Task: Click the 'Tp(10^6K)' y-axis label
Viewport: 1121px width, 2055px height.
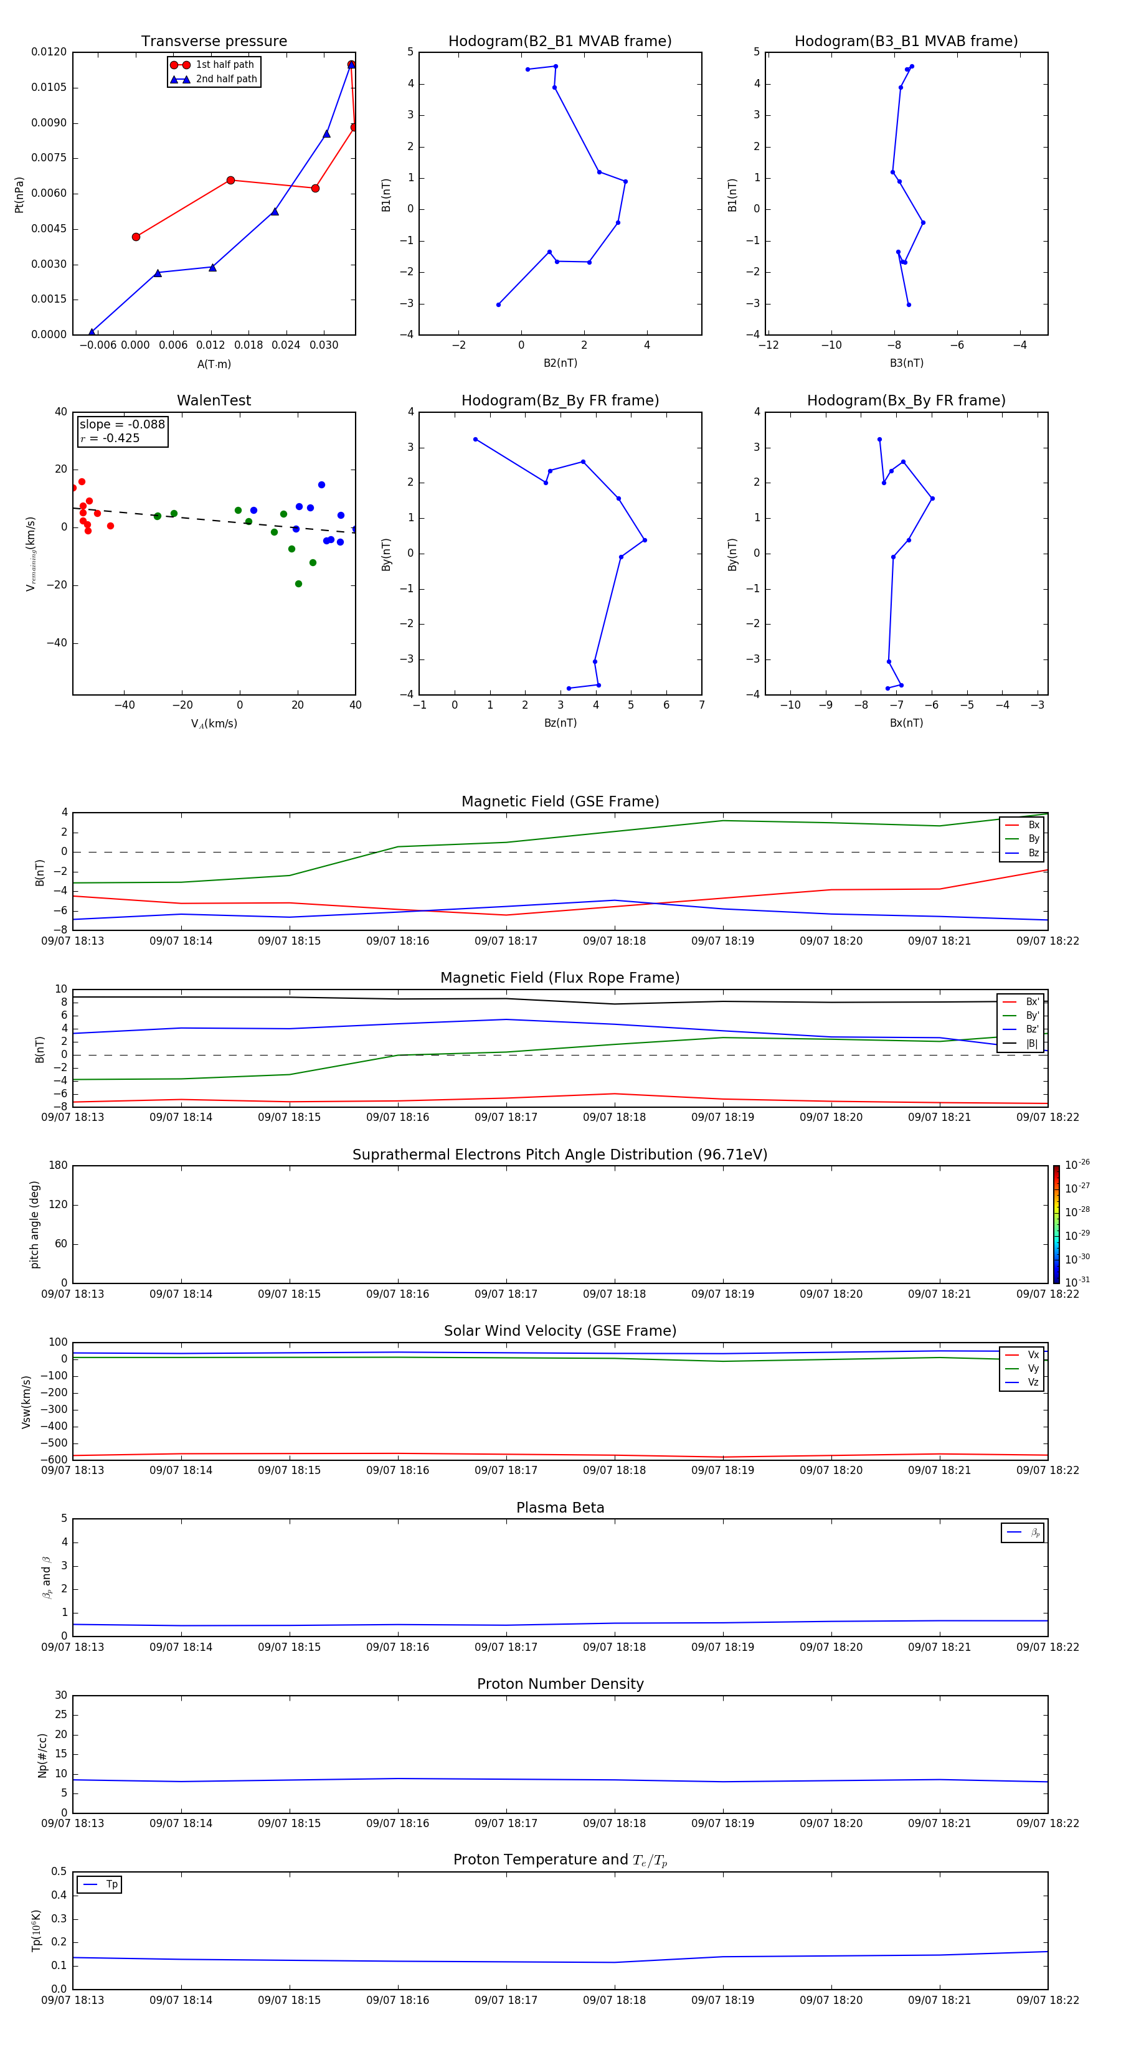Action: click(x=36, y=1930)
